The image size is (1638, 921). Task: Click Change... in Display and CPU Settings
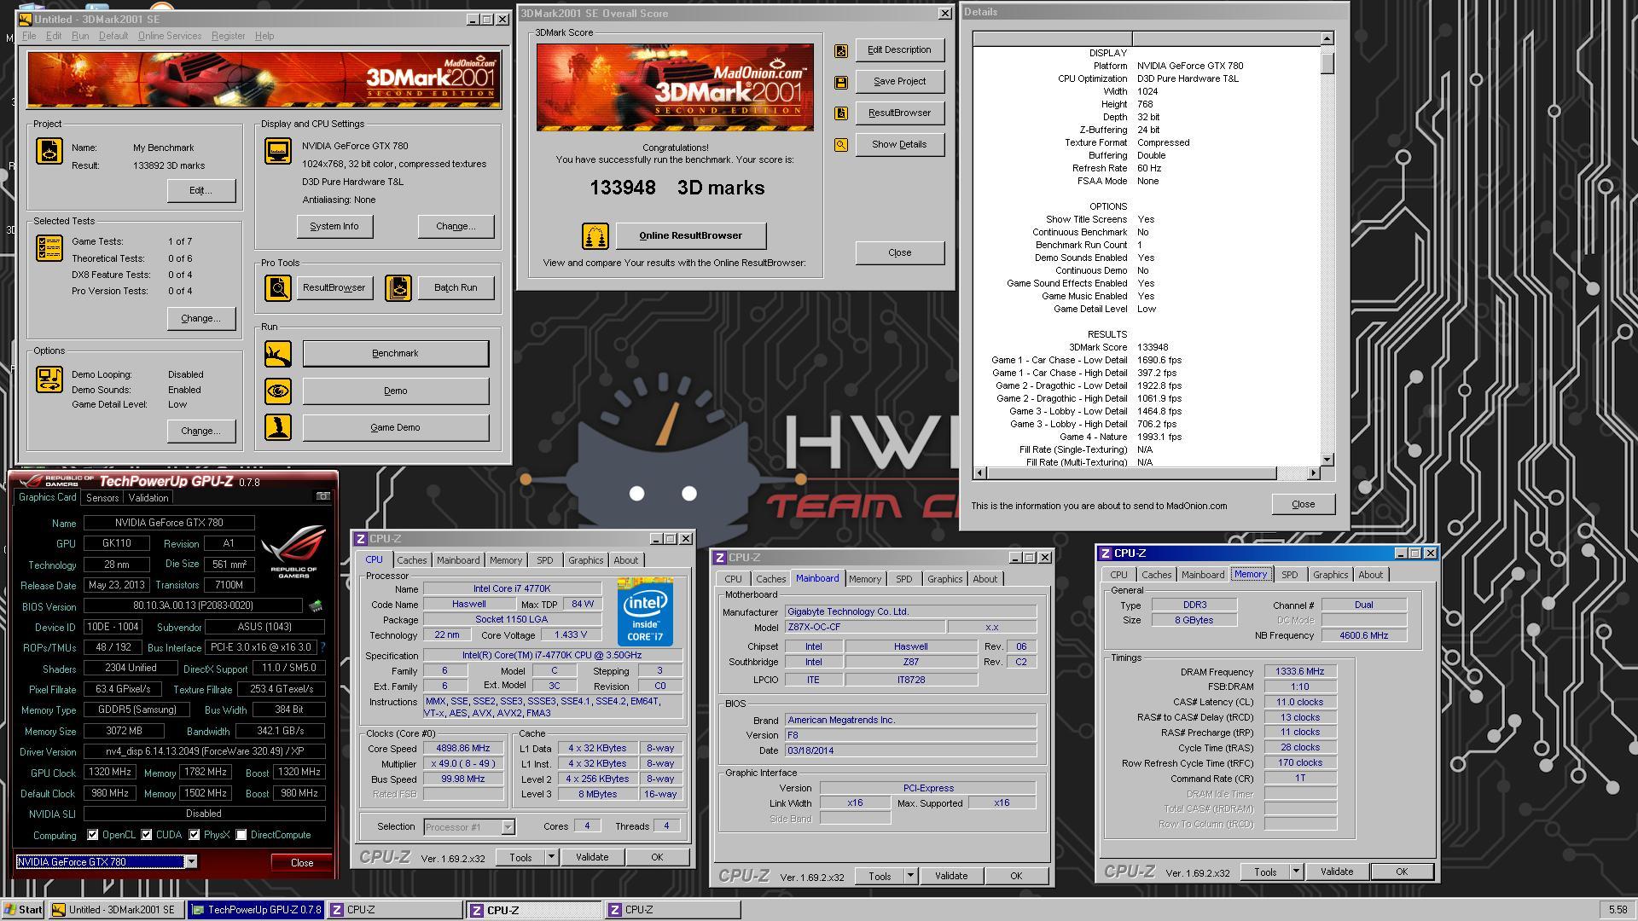(x=456, y=226)
